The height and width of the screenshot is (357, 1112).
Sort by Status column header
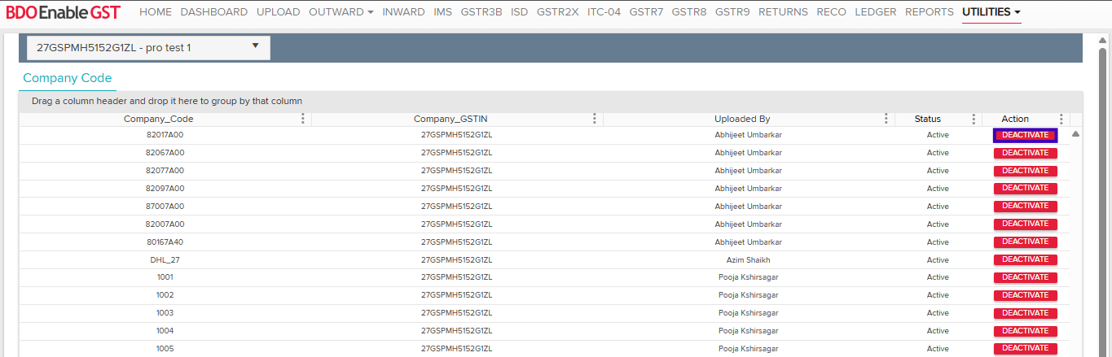point(927,119)
